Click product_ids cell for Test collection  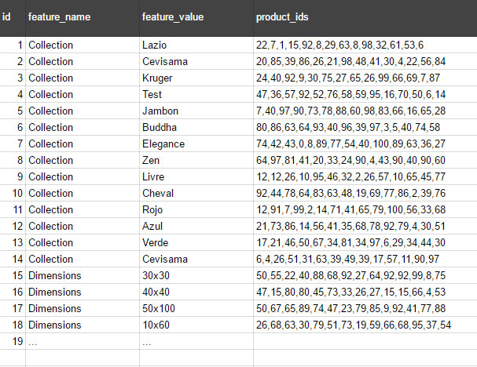coord(365,94)
